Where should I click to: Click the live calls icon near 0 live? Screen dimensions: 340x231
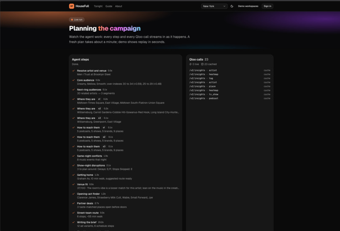pos(190,64)
